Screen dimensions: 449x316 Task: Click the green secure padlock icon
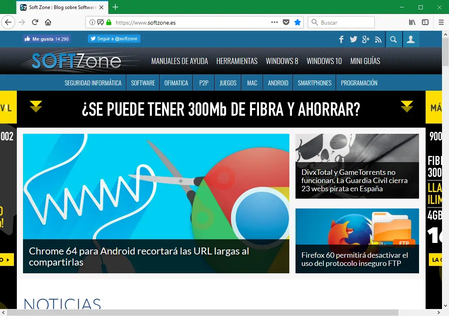[108, 22]
